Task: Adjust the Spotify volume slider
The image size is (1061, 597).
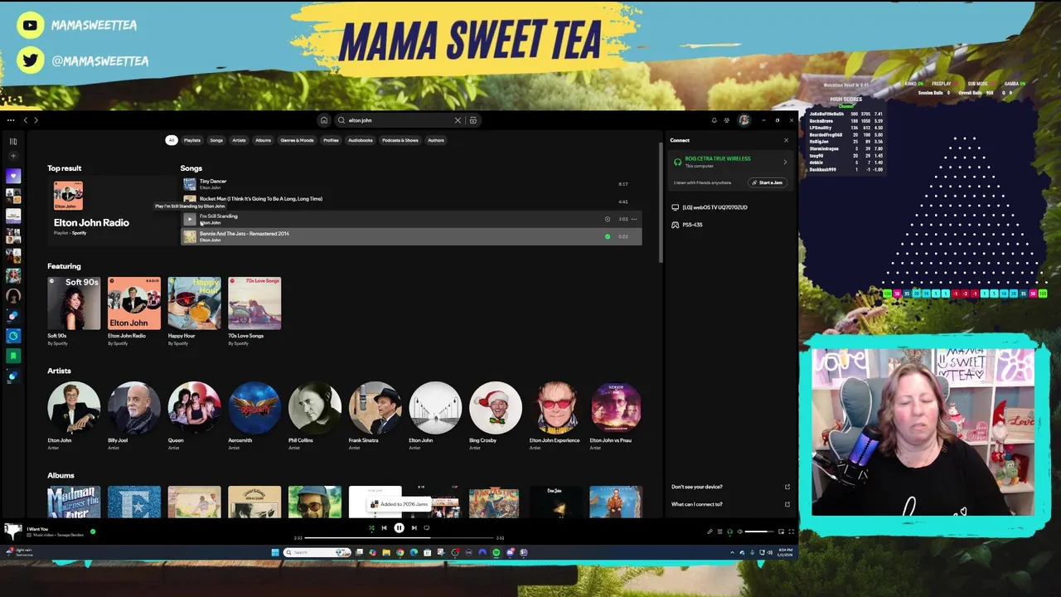Action: (759, 531)
